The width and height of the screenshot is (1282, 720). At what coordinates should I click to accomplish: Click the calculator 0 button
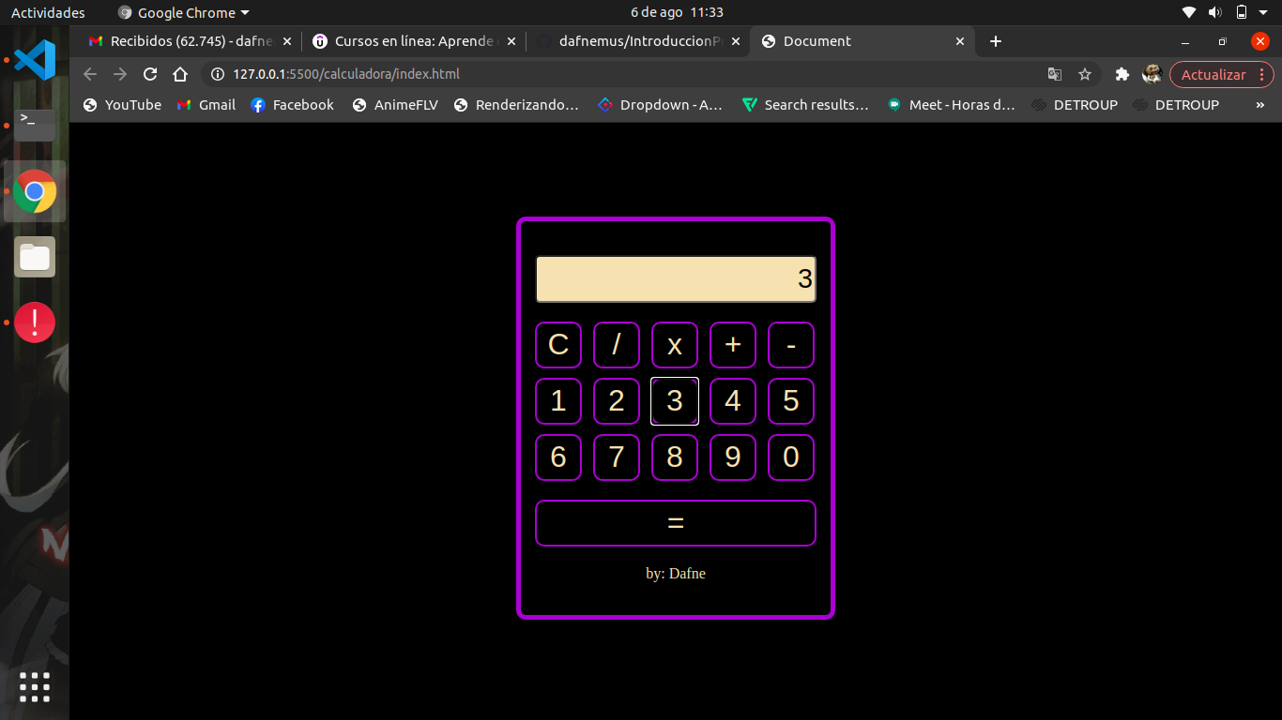[791, 457]
